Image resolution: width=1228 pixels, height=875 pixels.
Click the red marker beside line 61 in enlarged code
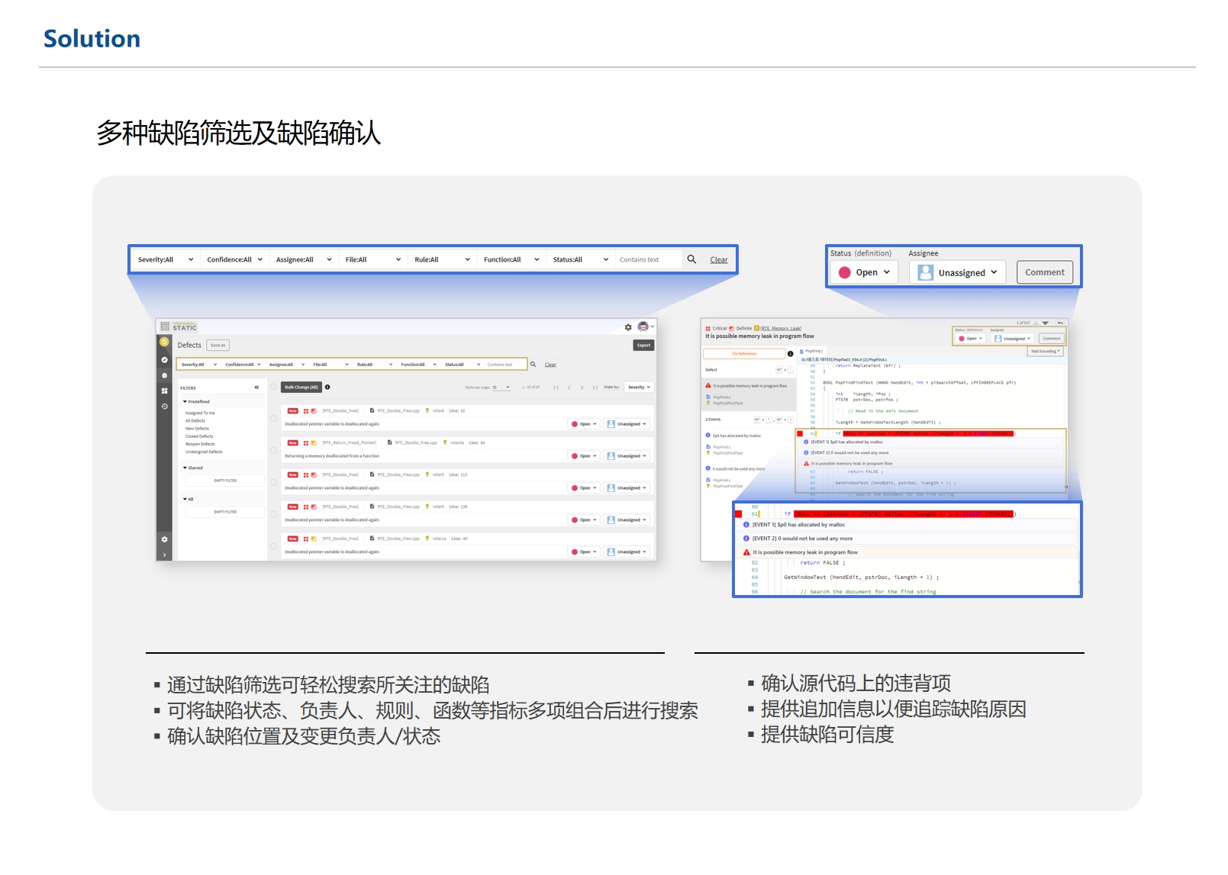pos(738,514)
